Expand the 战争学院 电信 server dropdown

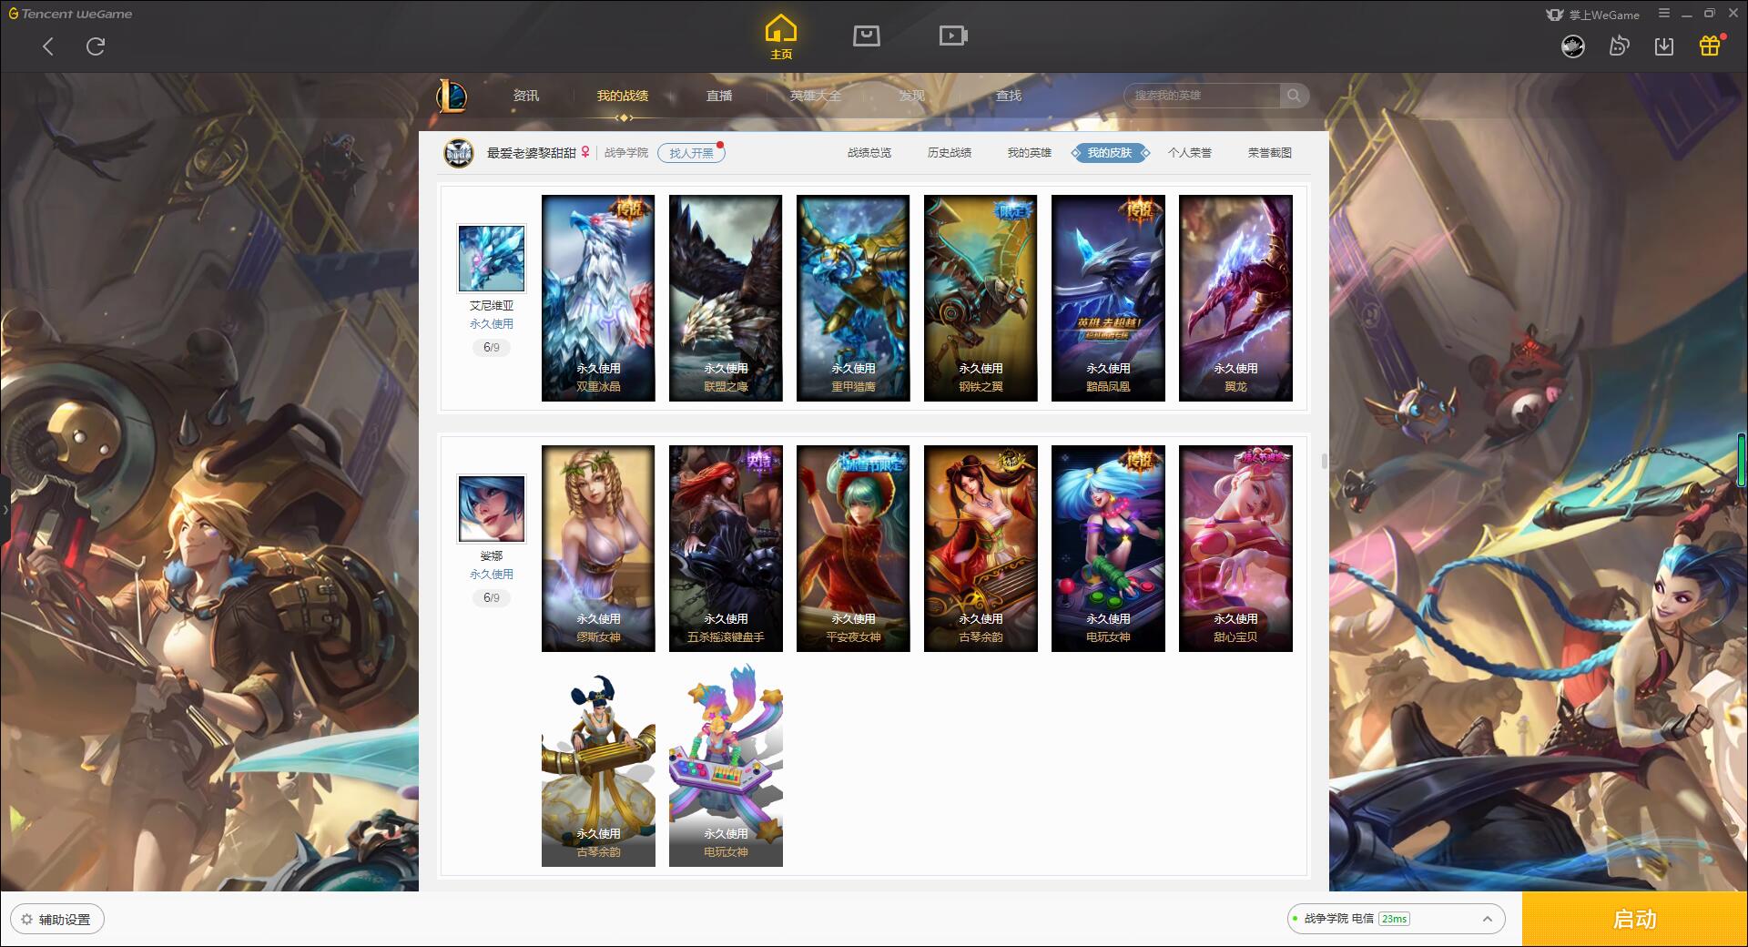tap(1395, 919)
